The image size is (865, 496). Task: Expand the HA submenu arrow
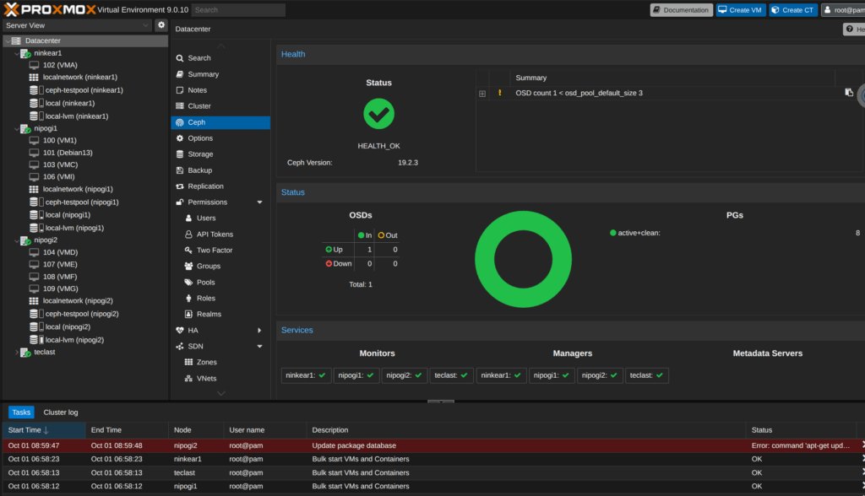pos(259,331)
